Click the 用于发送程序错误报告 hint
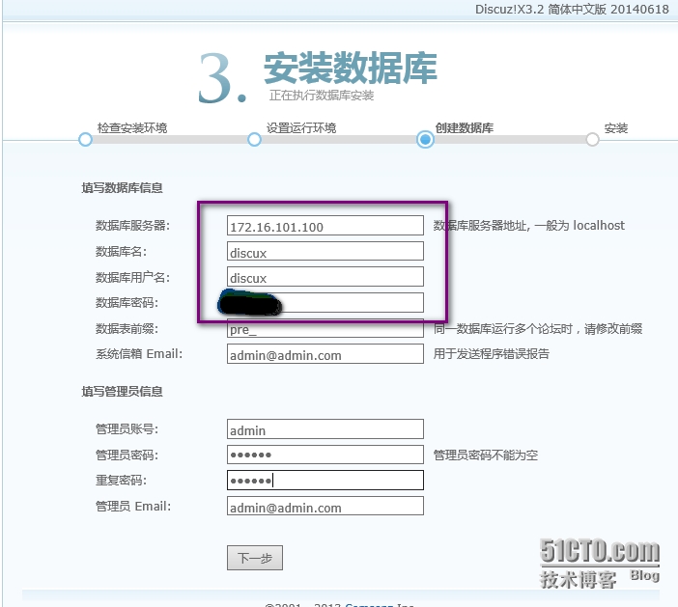 point(492,354)
